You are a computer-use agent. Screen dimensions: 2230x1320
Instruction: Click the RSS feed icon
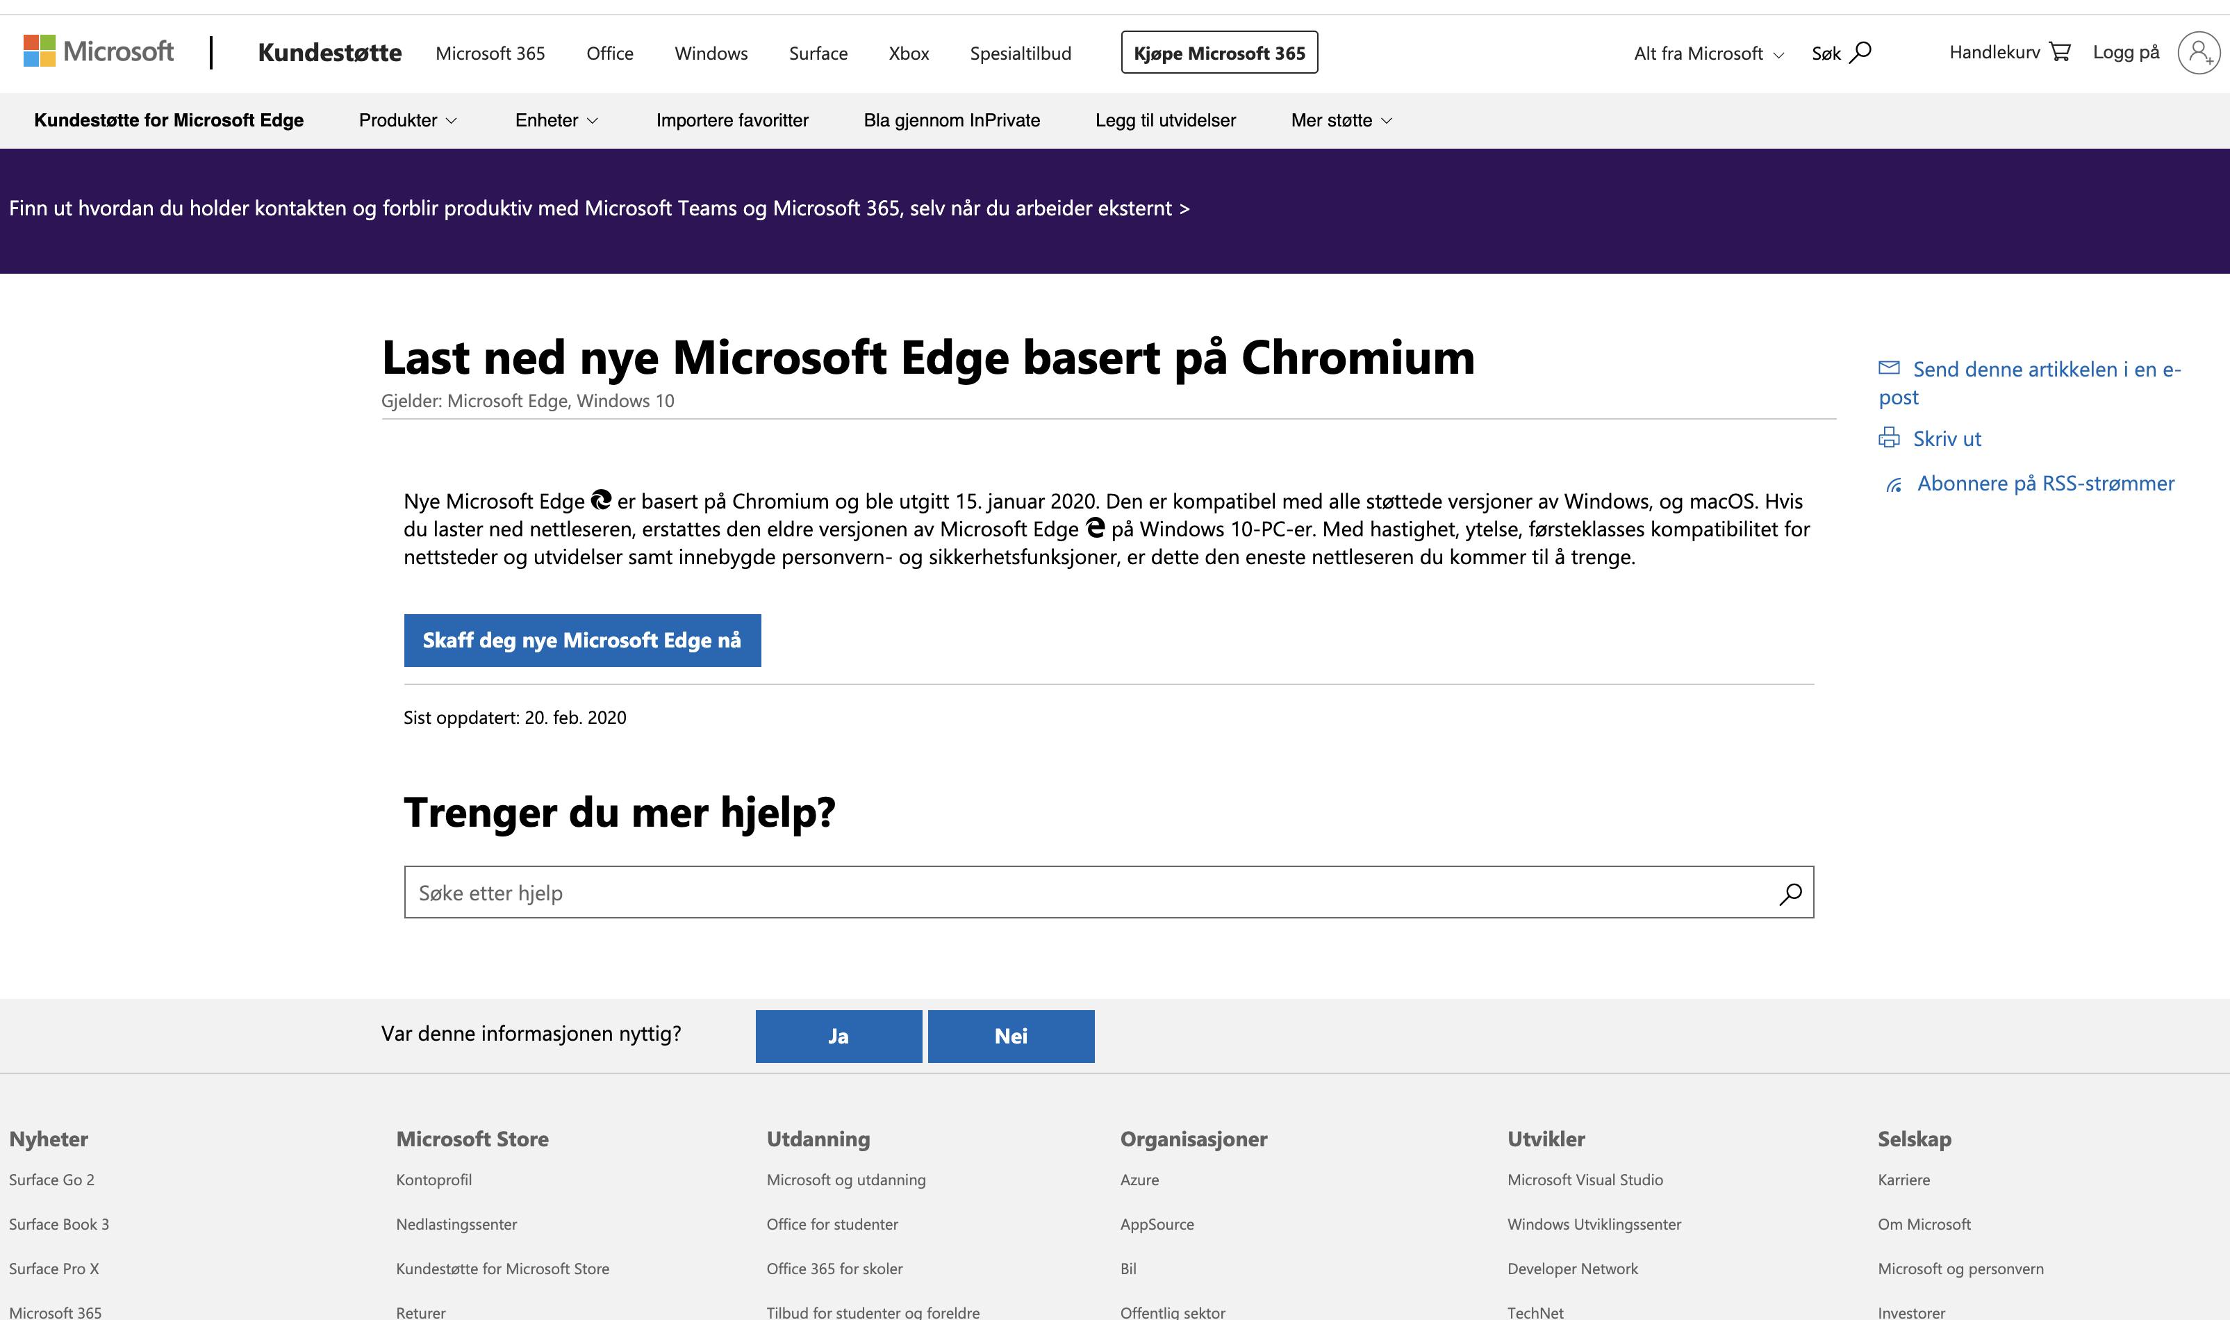click(1894, 485)
